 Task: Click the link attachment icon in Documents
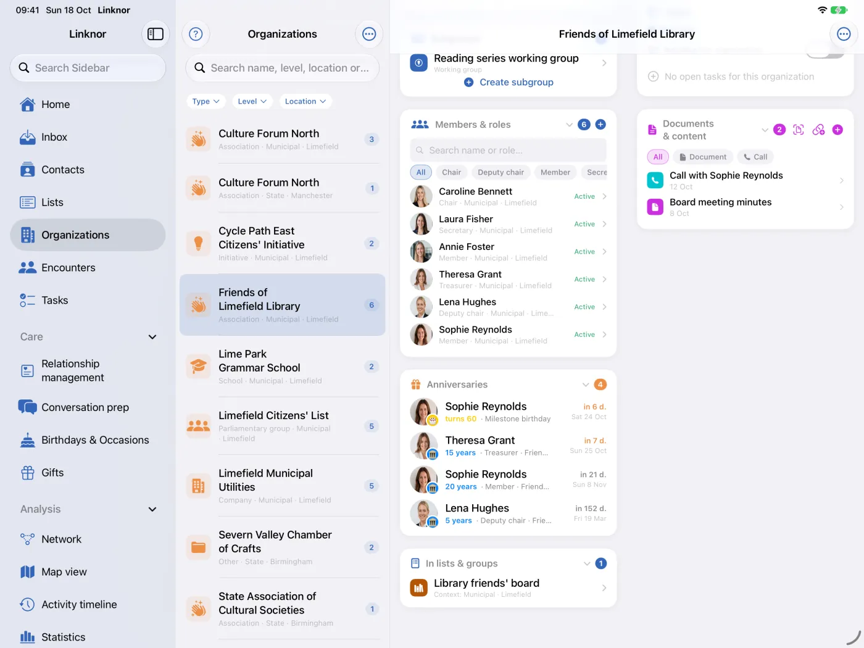[818, 130]
